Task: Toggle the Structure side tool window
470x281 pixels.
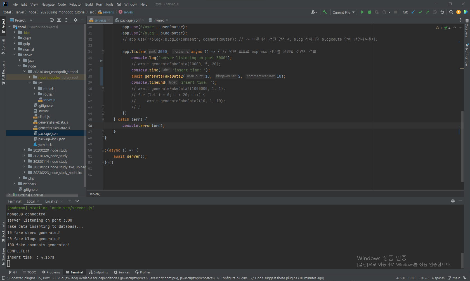Action: click(3, 256)
